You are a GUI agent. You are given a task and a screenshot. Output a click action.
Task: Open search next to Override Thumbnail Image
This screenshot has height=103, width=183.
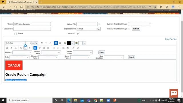[150, 24]
